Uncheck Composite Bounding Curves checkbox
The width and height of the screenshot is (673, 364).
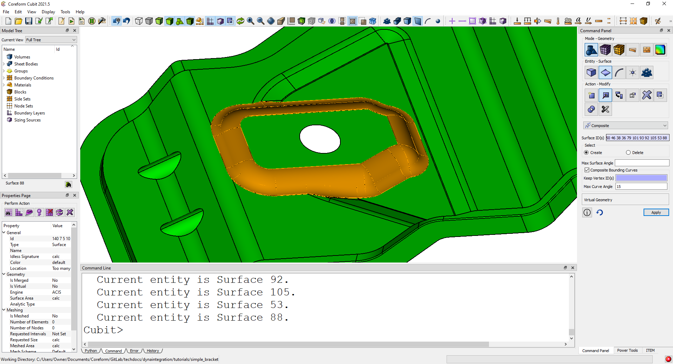tap(587, 170)
